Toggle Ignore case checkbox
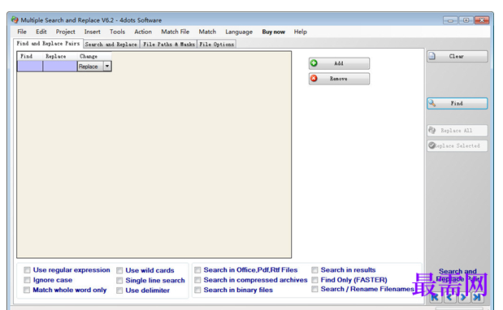 click(28, 280)
